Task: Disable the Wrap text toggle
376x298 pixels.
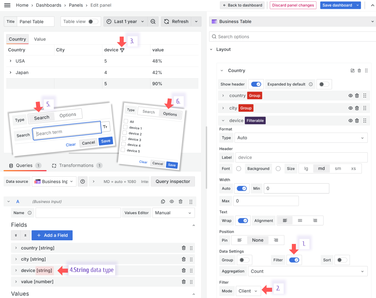Action: (x=243, y=220)
